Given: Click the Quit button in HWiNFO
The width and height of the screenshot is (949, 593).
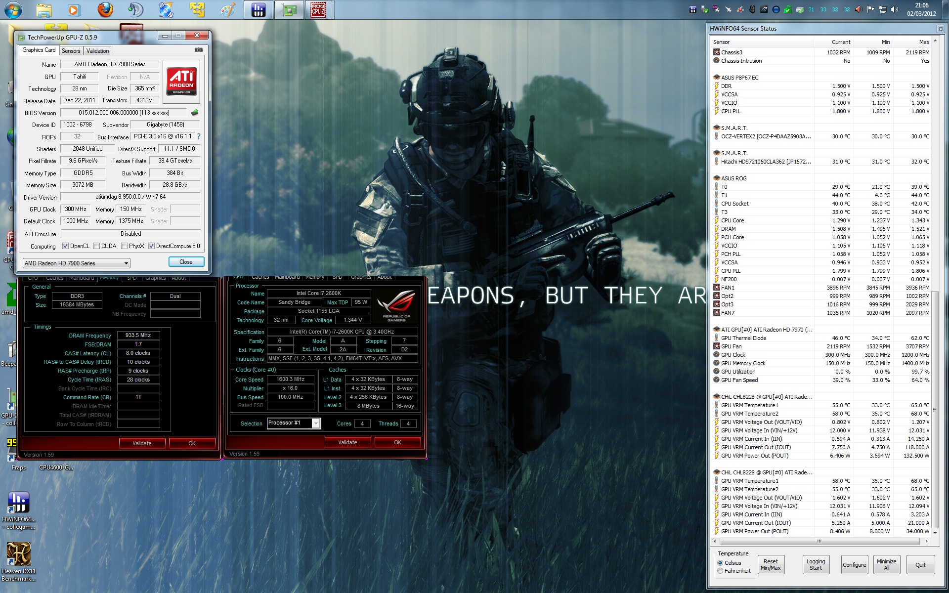Looking at the screenshot, I should [x=920, y=565].
